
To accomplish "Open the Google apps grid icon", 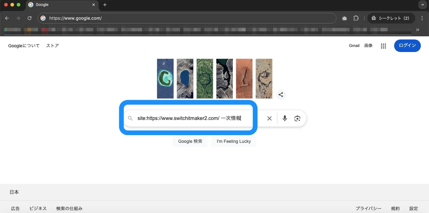I will (x=383, y=46).
